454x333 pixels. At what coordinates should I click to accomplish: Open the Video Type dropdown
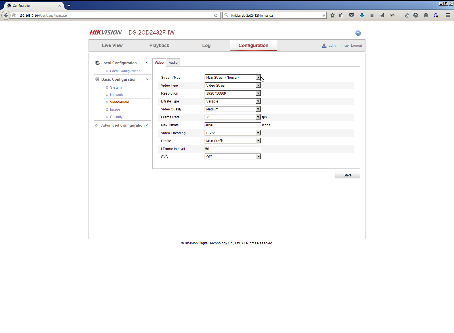click(x=233, y=85)
